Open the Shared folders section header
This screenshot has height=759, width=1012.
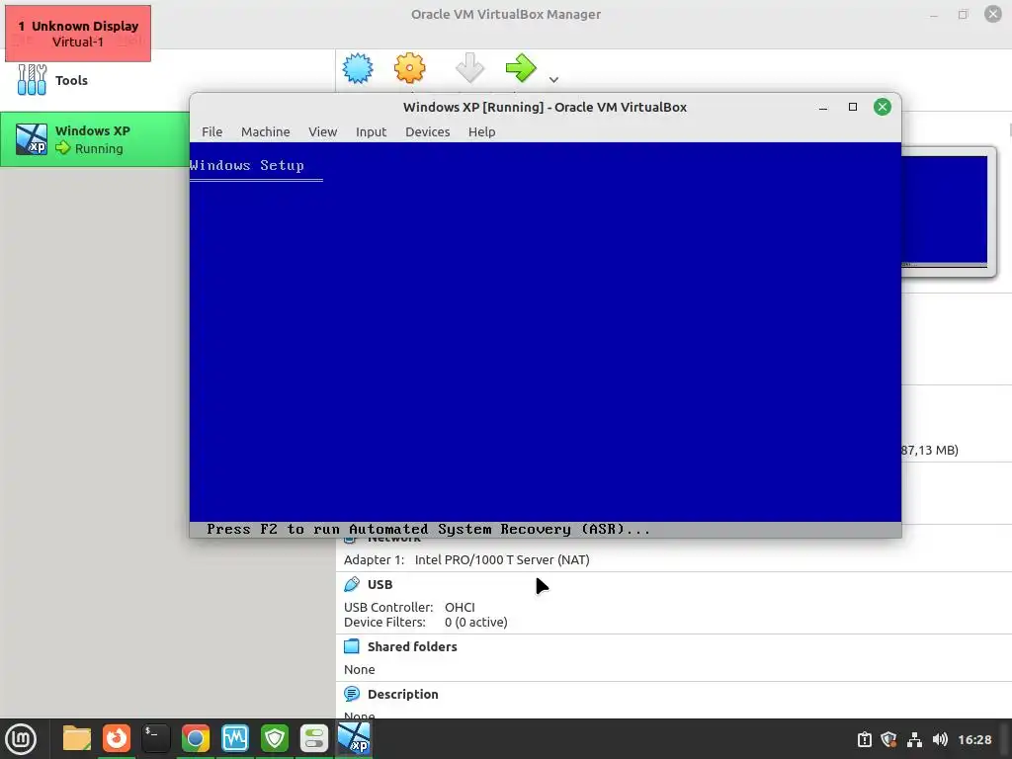point(412,646)
